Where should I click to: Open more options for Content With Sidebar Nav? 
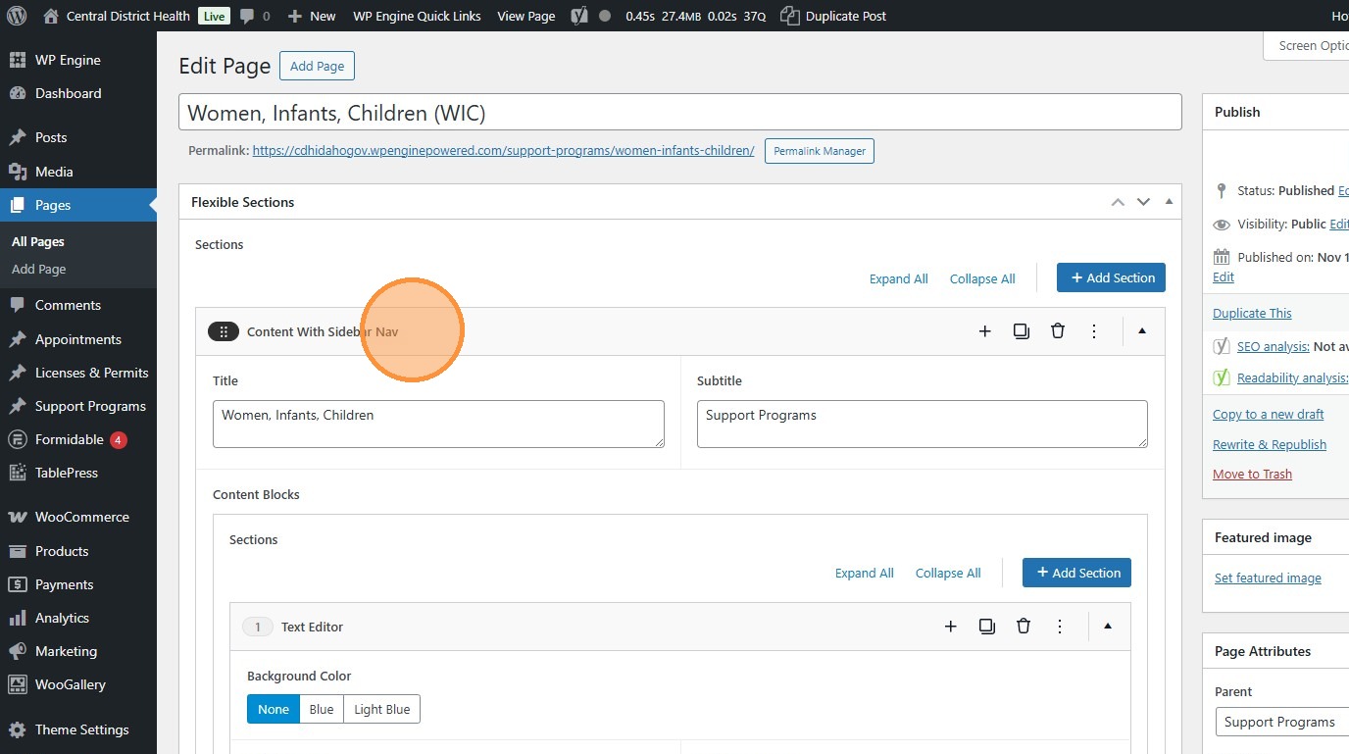[x=1094, y=331]
